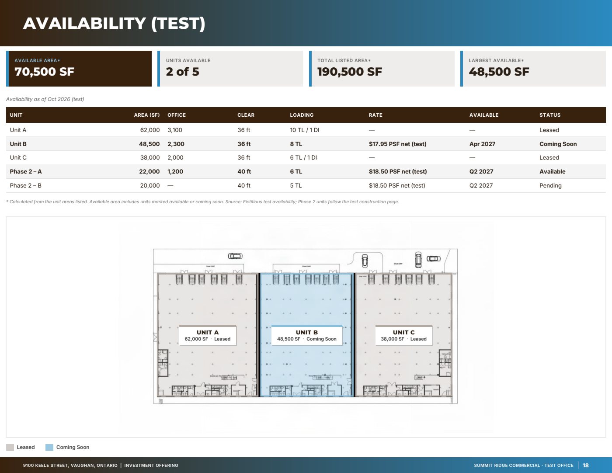Viewport: 612px width, 473px height.
Task: Select the 'OFFICE' column header
Action: click(177, 115)
